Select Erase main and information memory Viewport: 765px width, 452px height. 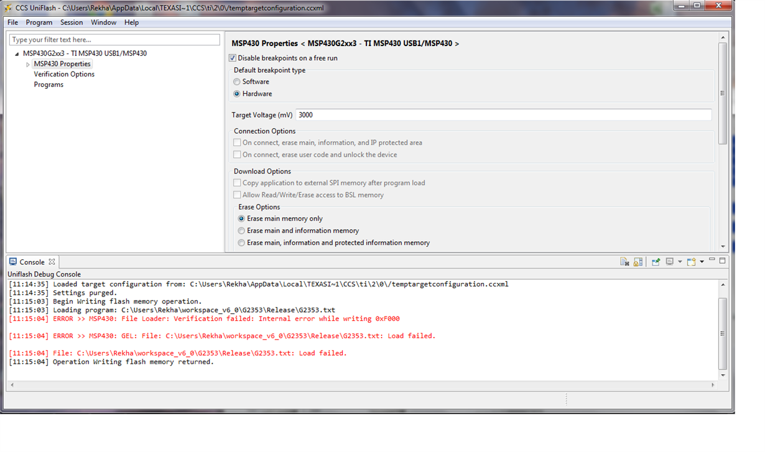242,231
